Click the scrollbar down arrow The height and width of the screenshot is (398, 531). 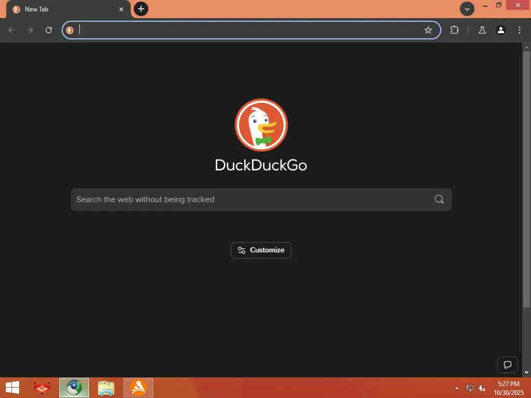(526, 373)
